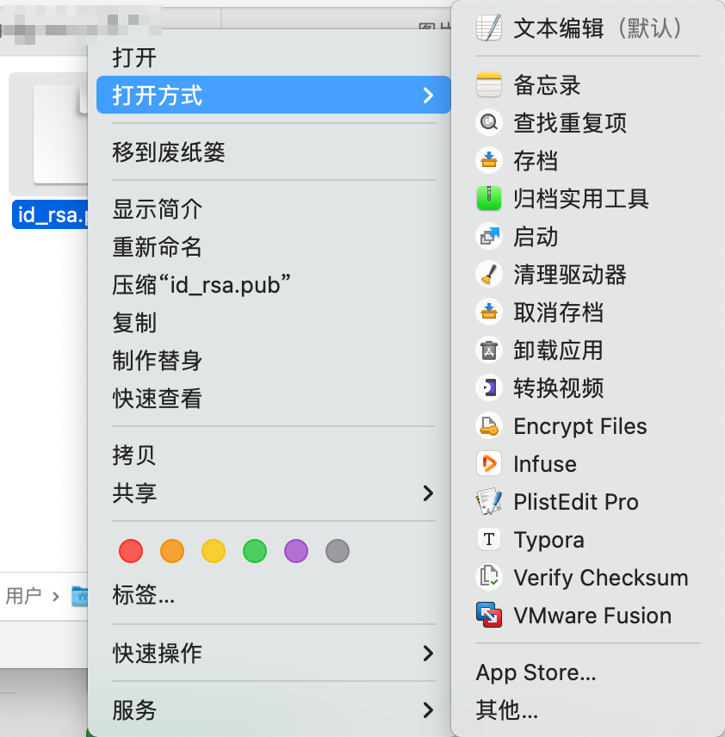Expand the 打开方式 submenu arrow

click(428, 95)
